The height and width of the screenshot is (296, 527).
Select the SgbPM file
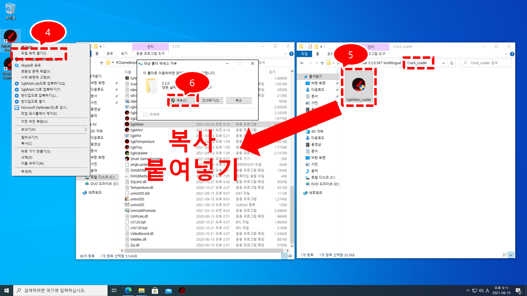click(135, 135)
